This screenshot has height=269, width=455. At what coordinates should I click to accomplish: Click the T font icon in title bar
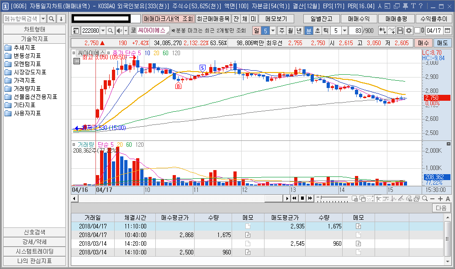click(x=413, y=6)
